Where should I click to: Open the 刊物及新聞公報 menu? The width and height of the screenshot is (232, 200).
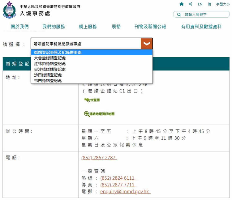(x=150, y=27)
